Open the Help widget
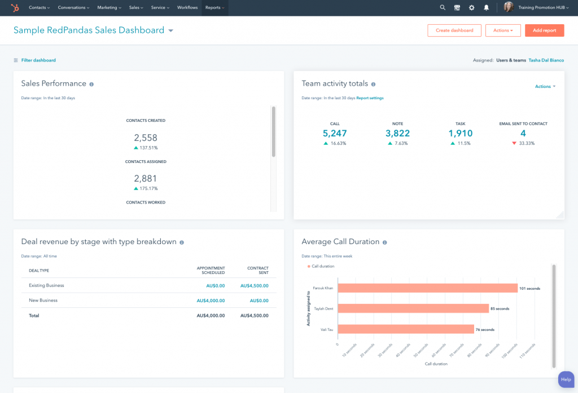Image resolution: width=578 pixels, height=393 pixels. [566, 379]
